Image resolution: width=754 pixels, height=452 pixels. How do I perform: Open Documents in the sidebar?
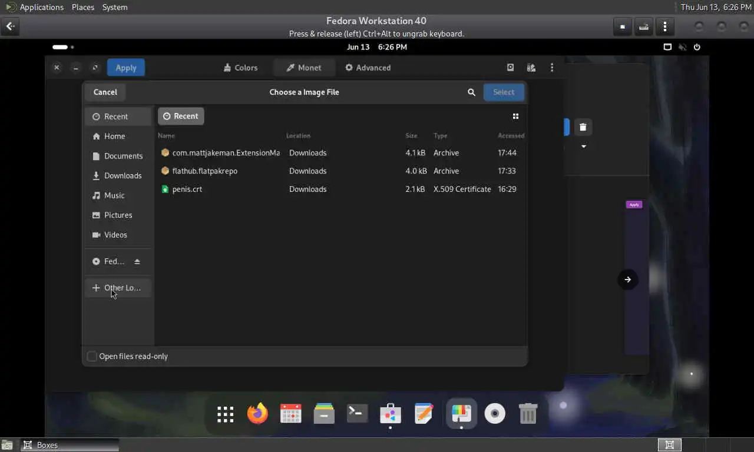(118, 156)
